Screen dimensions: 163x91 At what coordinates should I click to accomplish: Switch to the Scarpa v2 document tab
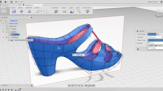click(29, 5)
